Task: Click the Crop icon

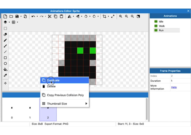Action: click(104, 16)
